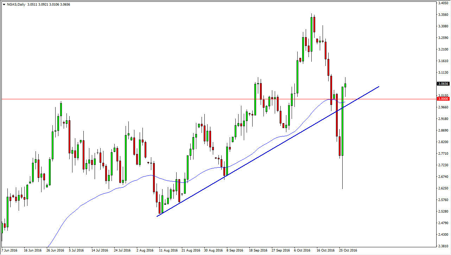Click the 7 Jun 2016 date label
Image resolution: width=451 pixels, height=255 pixels.
pyautogui.click(x=9, y=250)
